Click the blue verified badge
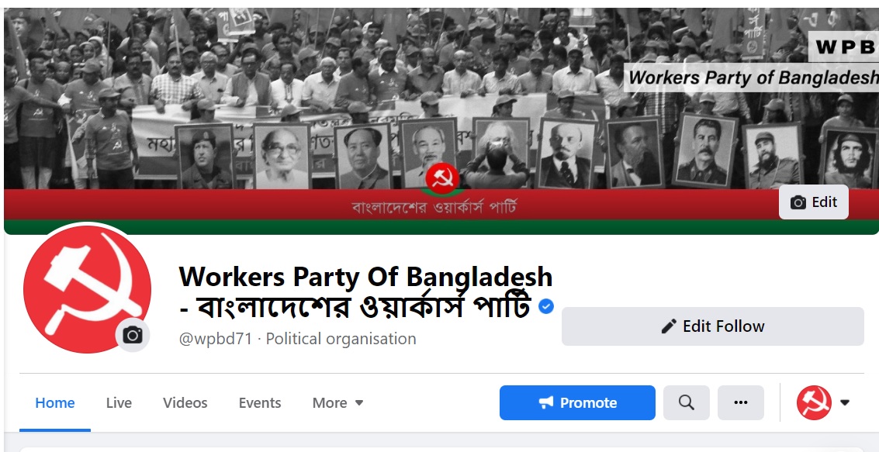Viewport: 879px width, 452px height. [x=546, y=305]
